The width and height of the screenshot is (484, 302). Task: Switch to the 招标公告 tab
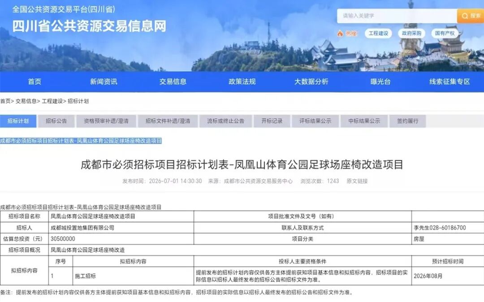[x=56, y=121]
